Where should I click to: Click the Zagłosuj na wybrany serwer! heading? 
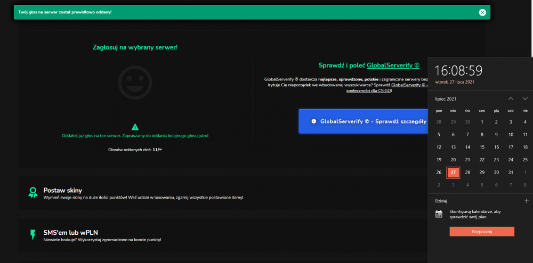click(x=135, y=47)
